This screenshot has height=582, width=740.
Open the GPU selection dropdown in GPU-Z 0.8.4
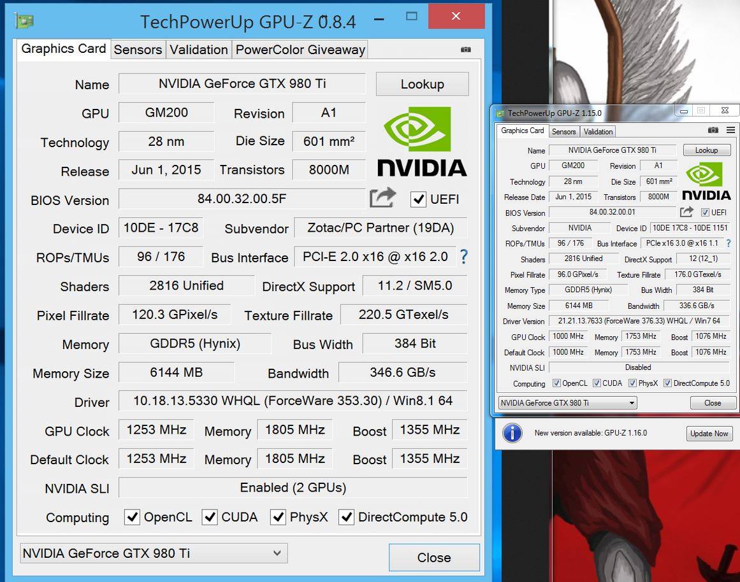(x=154, y=553)
